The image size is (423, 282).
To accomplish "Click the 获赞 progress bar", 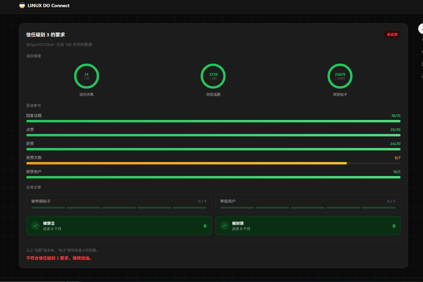I will coord(213,149).
